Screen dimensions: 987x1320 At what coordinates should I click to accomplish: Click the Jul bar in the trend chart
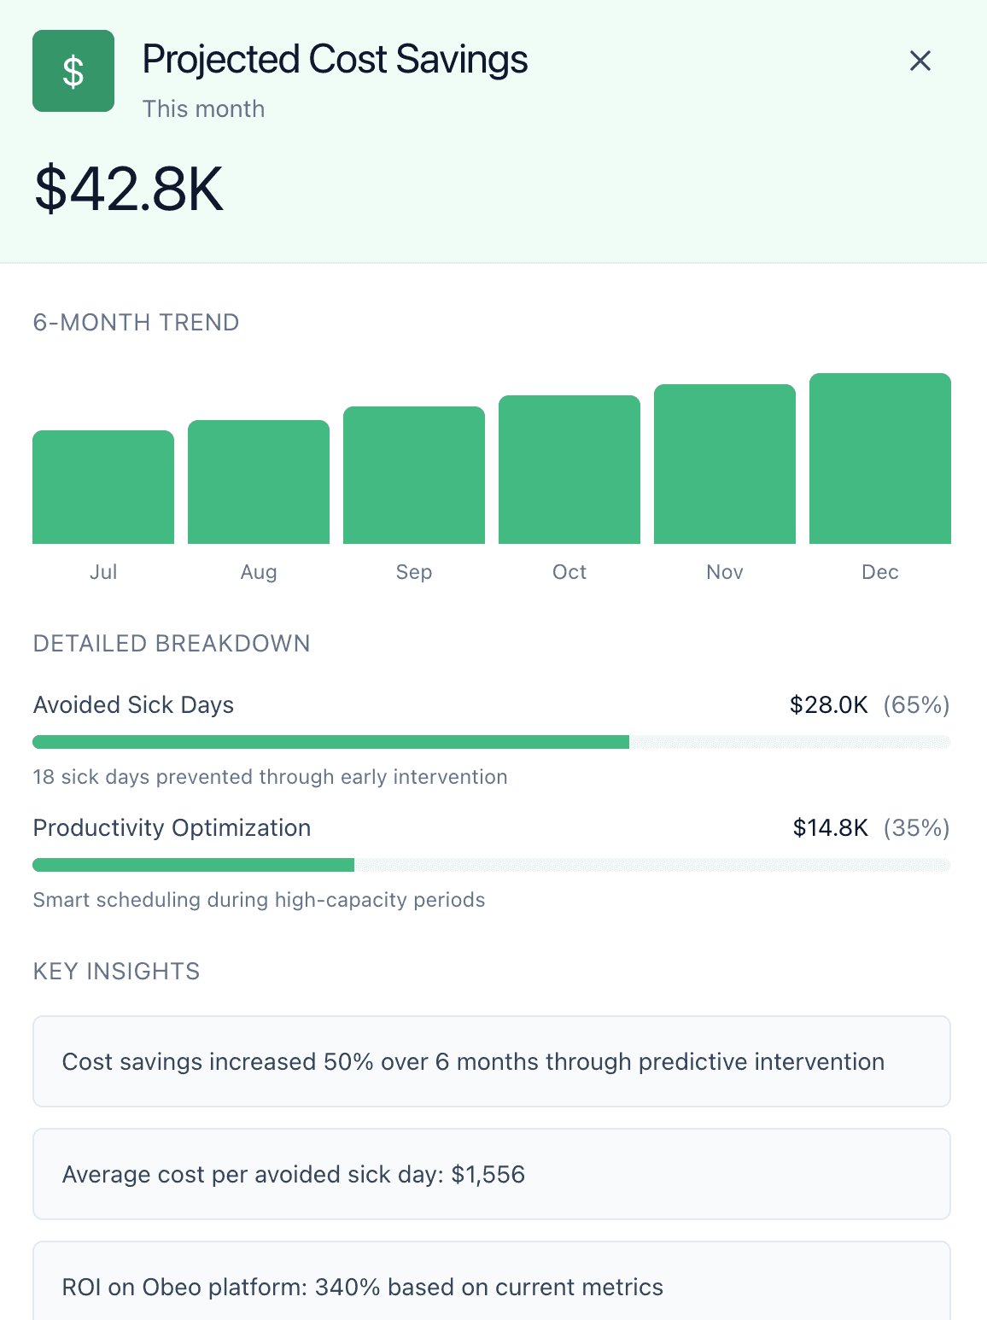[x=103, y=487]
